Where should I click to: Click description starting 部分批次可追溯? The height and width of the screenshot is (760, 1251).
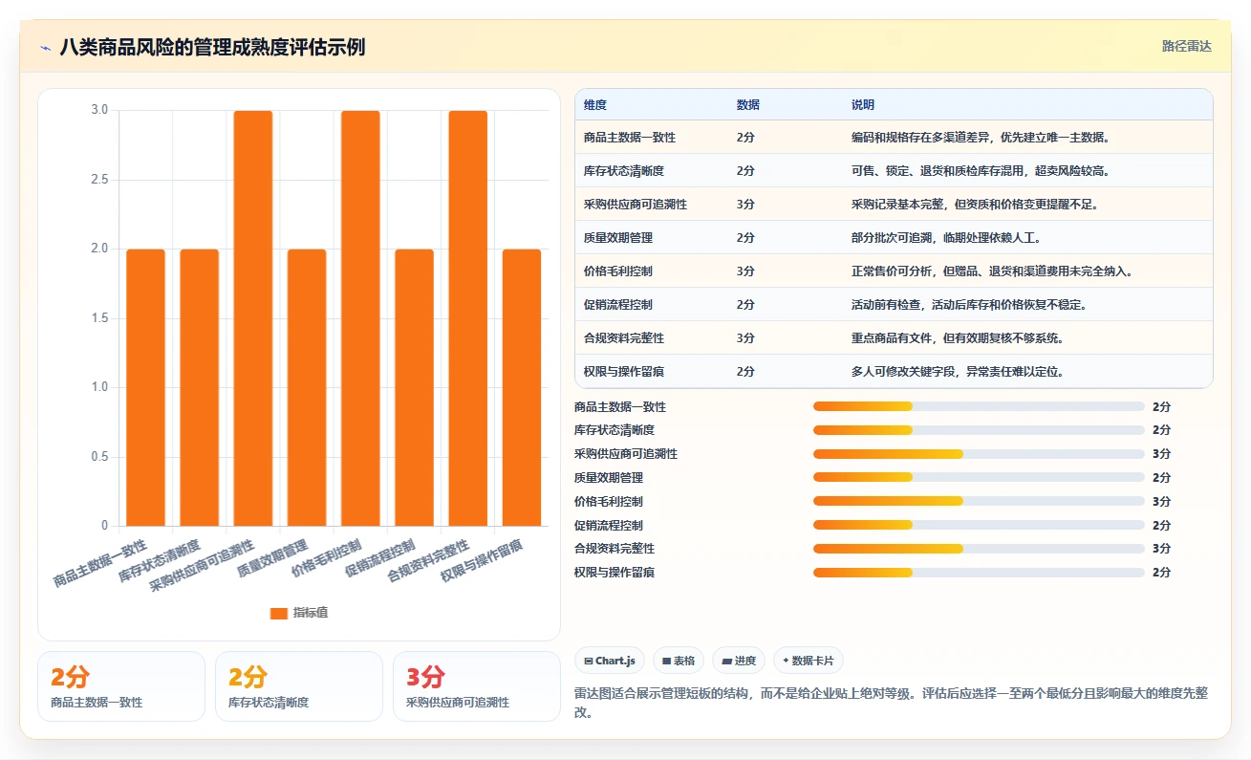(946, 238)
